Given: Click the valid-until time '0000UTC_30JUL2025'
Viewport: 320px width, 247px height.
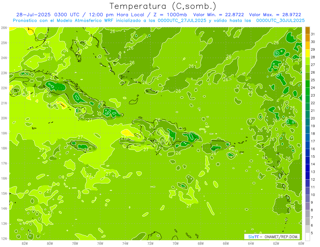Looking at the screenshot, I should [x=280, y=20].
